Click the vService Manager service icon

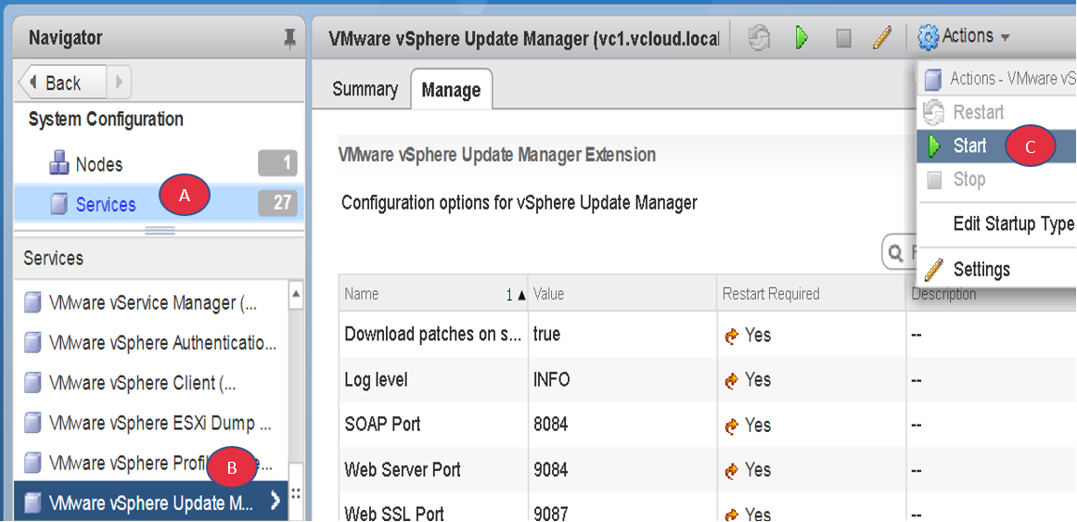click(x=32, y=303)
